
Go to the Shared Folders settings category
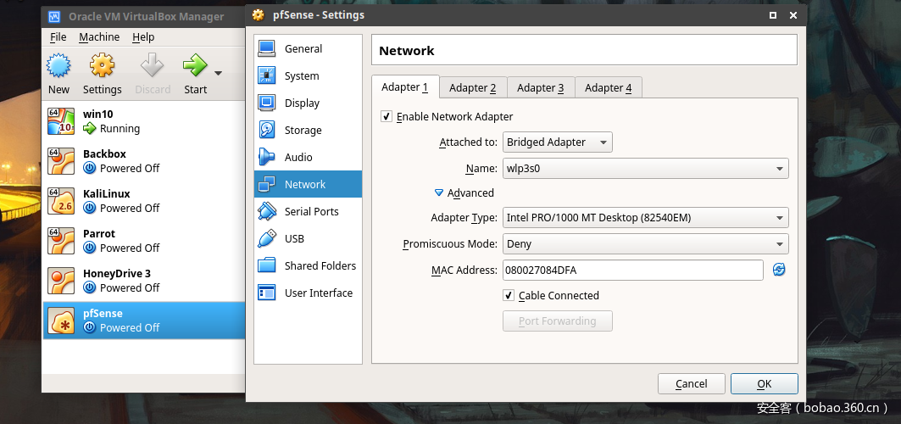320,265
